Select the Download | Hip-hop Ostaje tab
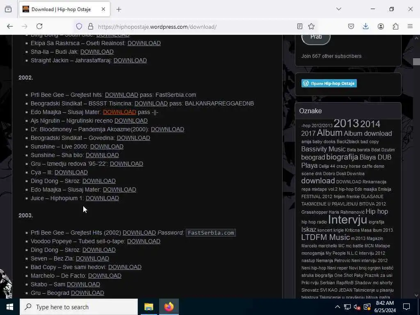The height and width of the screenshot is (315, 420). 64,9
